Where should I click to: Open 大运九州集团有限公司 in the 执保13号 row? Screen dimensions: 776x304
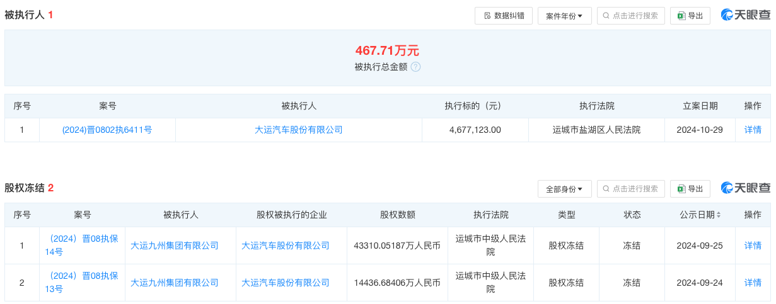(x=175, y=283)
